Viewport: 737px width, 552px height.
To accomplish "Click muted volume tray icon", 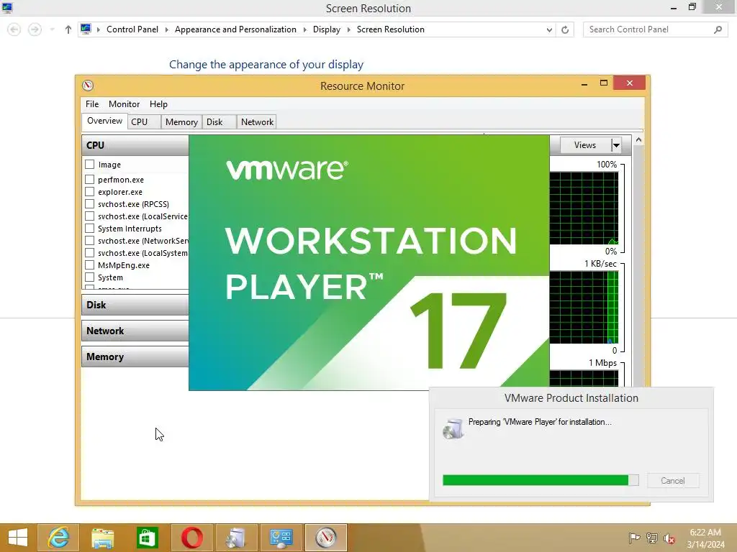I will [x=669, y=538].
